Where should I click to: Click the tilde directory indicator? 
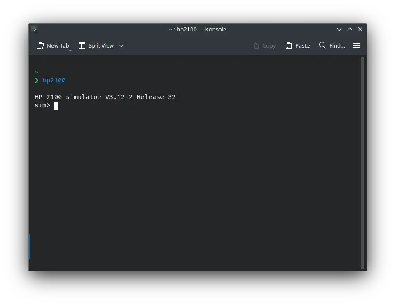pyautogui.click(x=36, y=72)
